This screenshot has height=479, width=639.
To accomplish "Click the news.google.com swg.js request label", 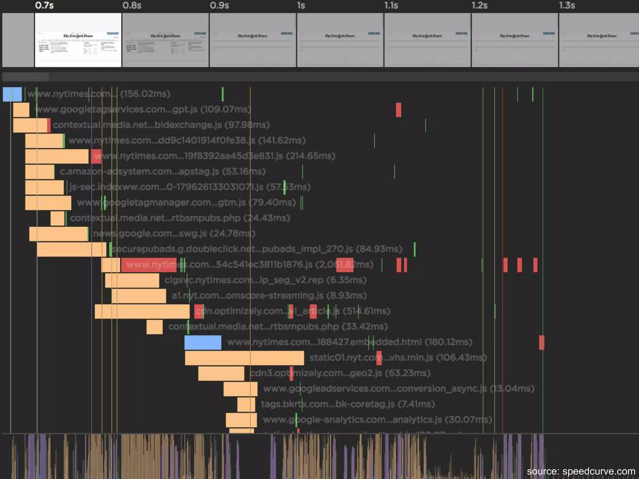I will pos(174,234).
